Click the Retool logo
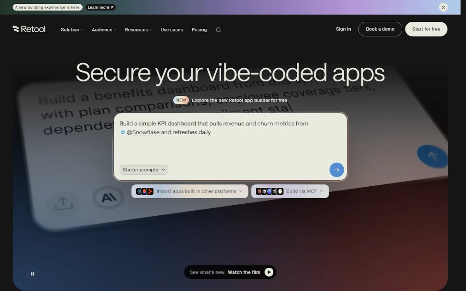 (29, 29)
